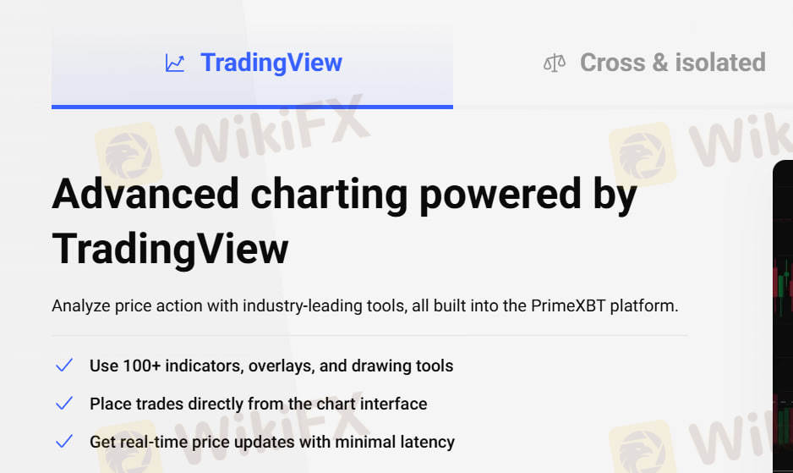This screenshot has width=793, height=473.
Task: Open the Cross & isolated tab
Action: [672, 63]
